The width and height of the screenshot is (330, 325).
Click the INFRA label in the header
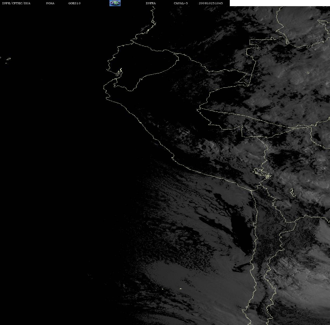coord(151,3)
